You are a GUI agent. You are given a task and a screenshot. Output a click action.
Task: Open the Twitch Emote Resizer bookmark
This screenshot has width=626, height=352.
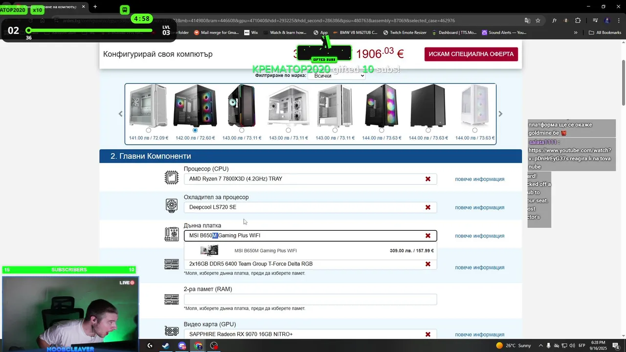[405, 33]
